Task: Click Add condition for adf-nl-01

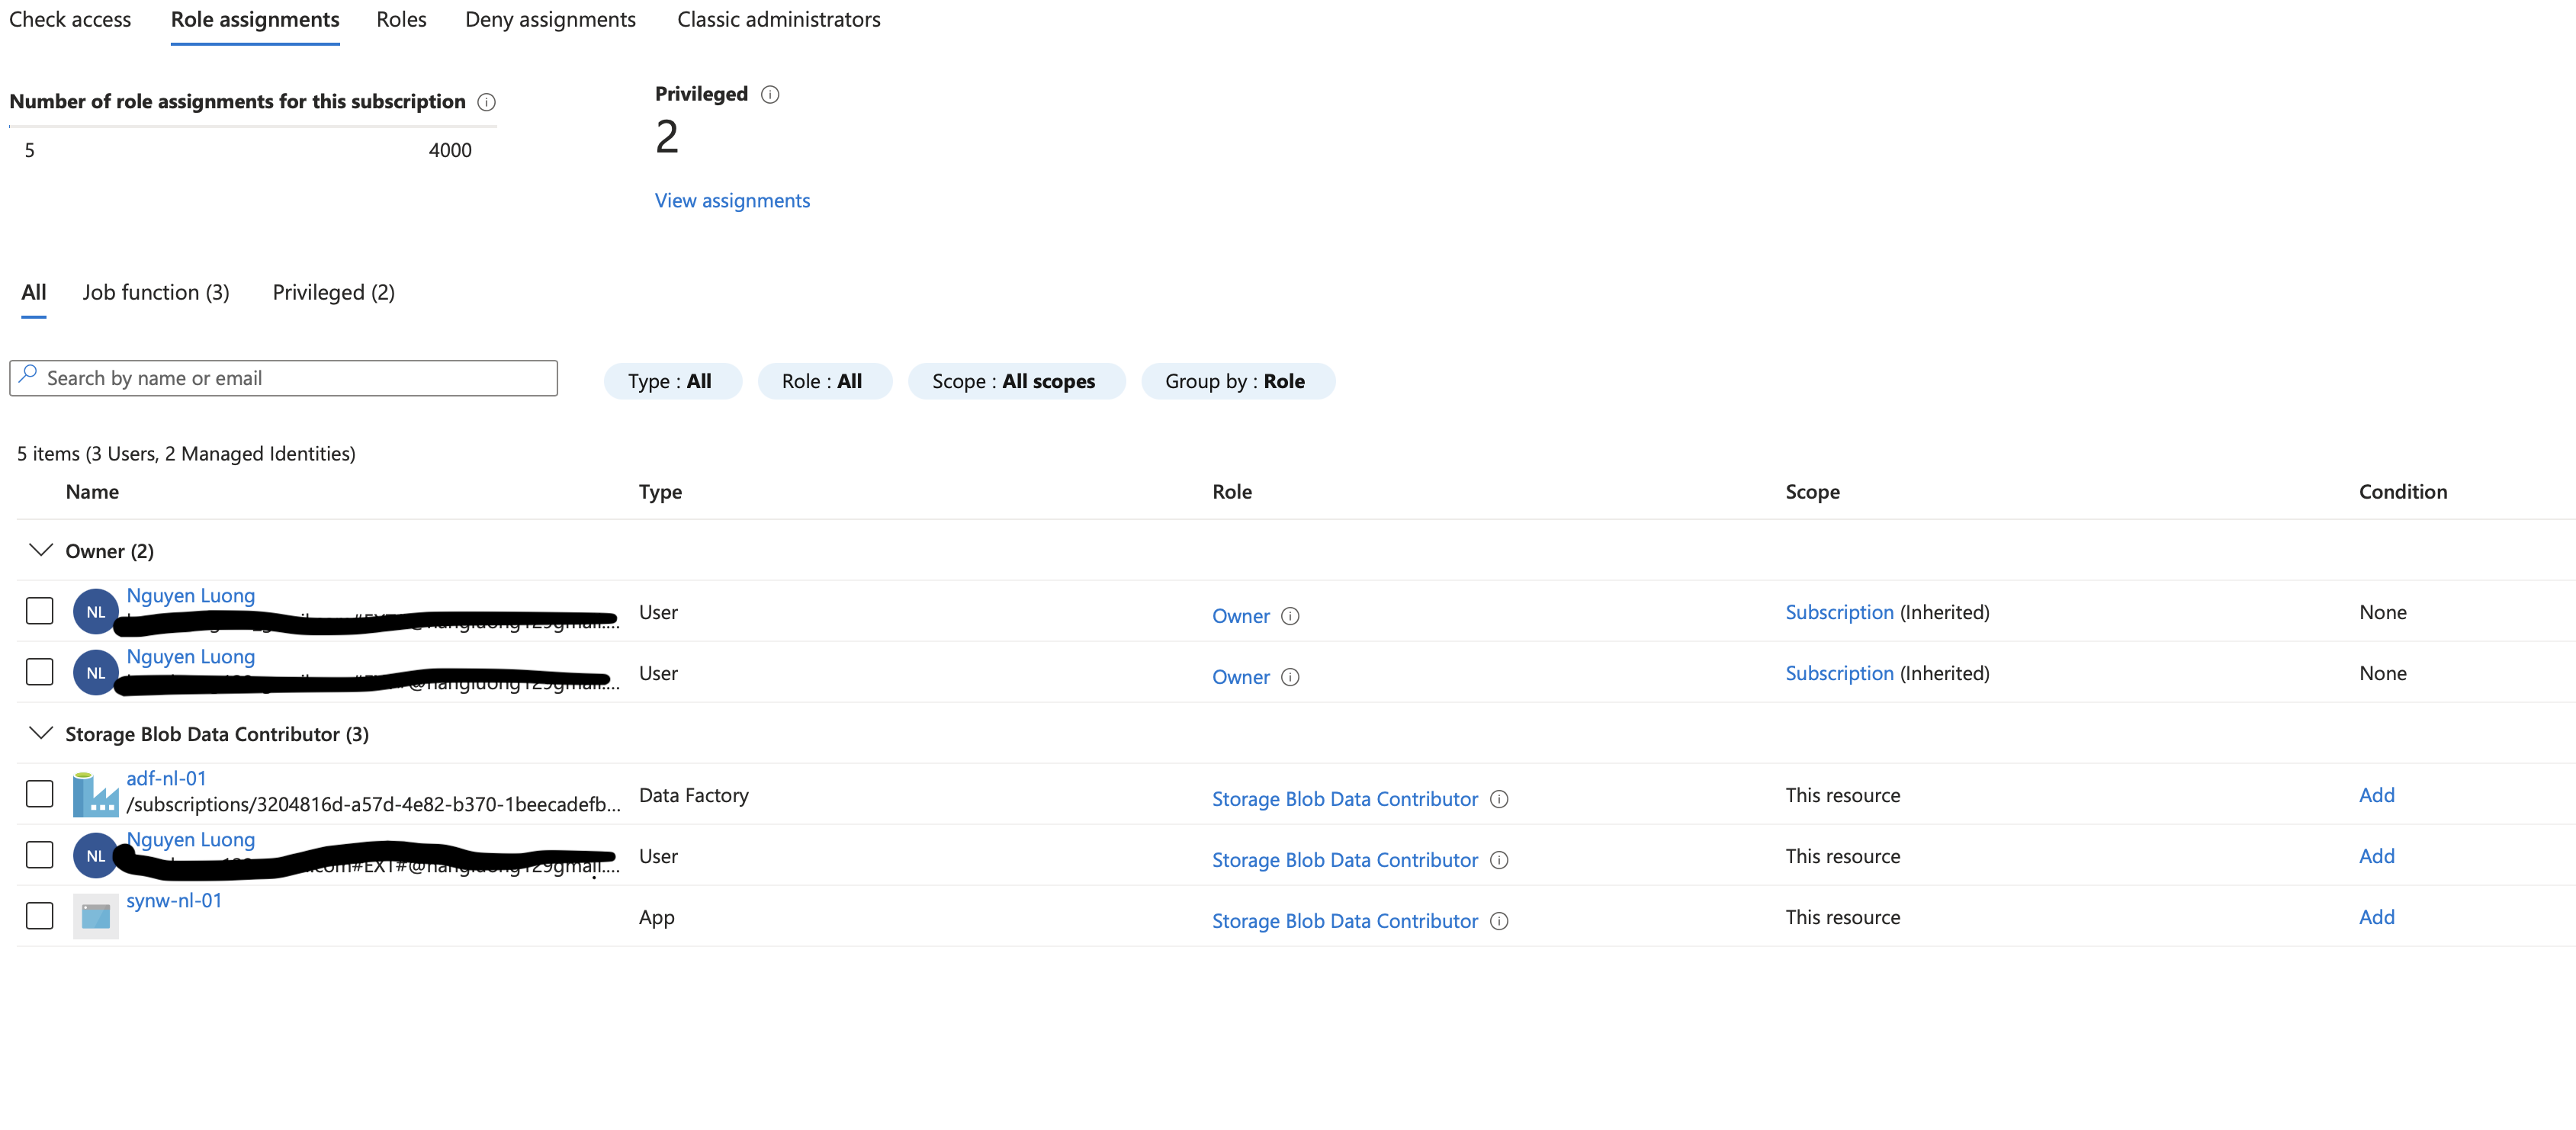Action: 2376,795
